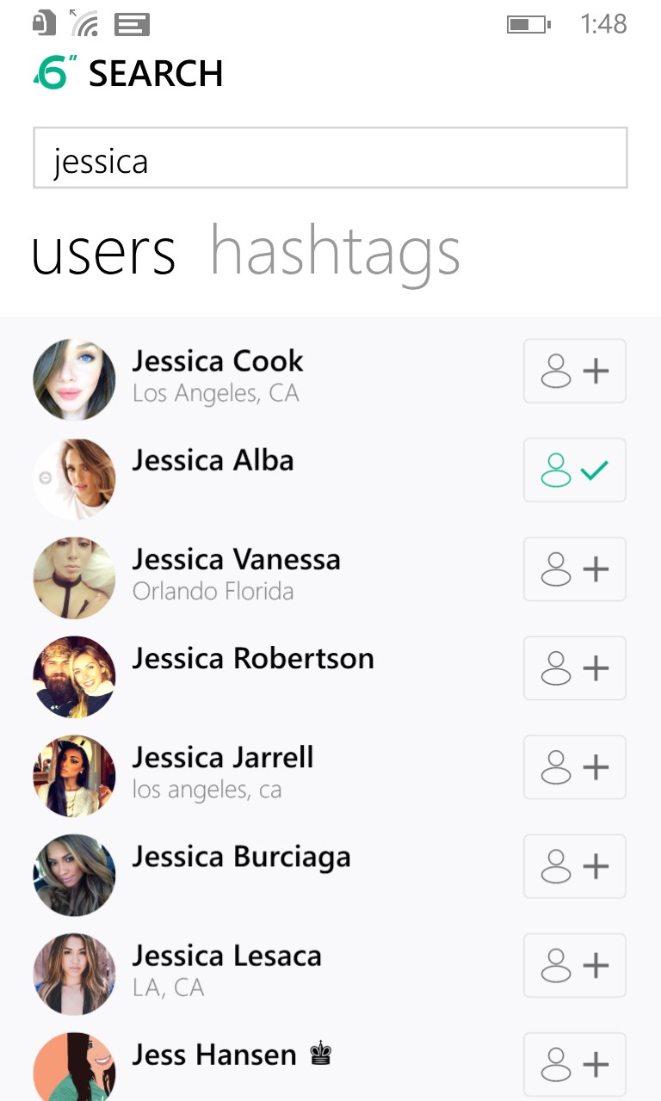The image size is (661, 1101).
Task: Click the search field containing jessica
Action: point(330,158)
